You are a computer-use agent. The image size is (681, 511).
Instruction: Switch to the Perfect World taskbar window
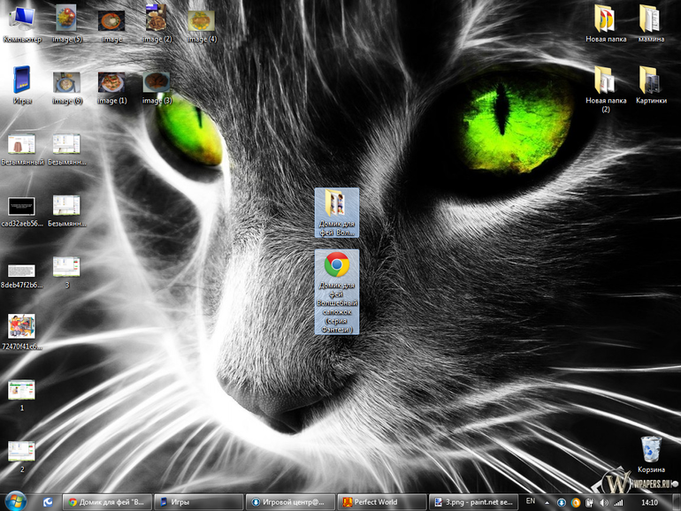(382, 502)
